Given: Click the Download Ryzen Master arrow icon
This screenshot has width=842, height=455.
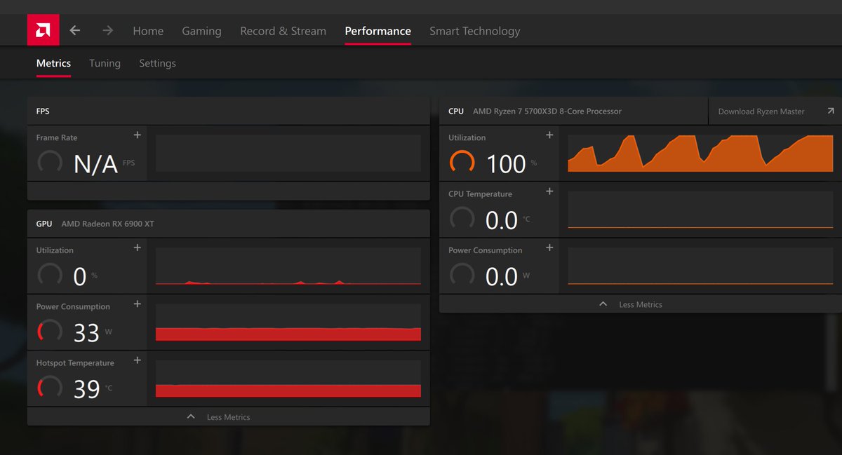Looking at the screenshot, I should click(831, 111).
